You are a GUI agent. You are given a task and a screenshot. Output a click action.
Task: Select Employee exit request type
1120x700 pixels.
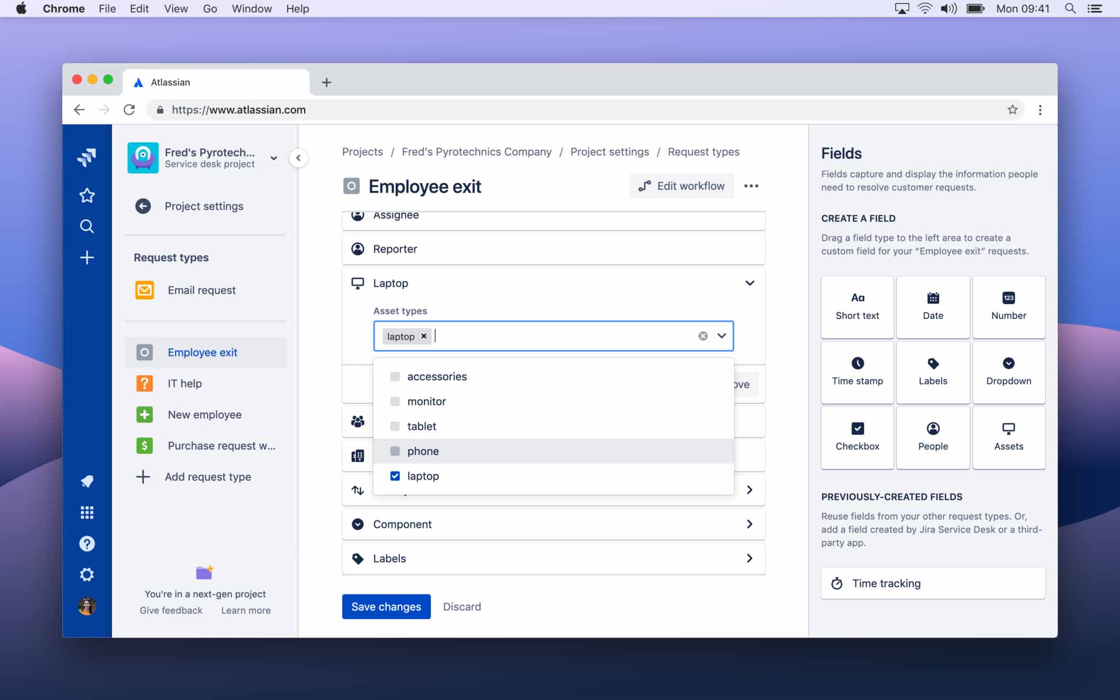(x=203, y=352)
